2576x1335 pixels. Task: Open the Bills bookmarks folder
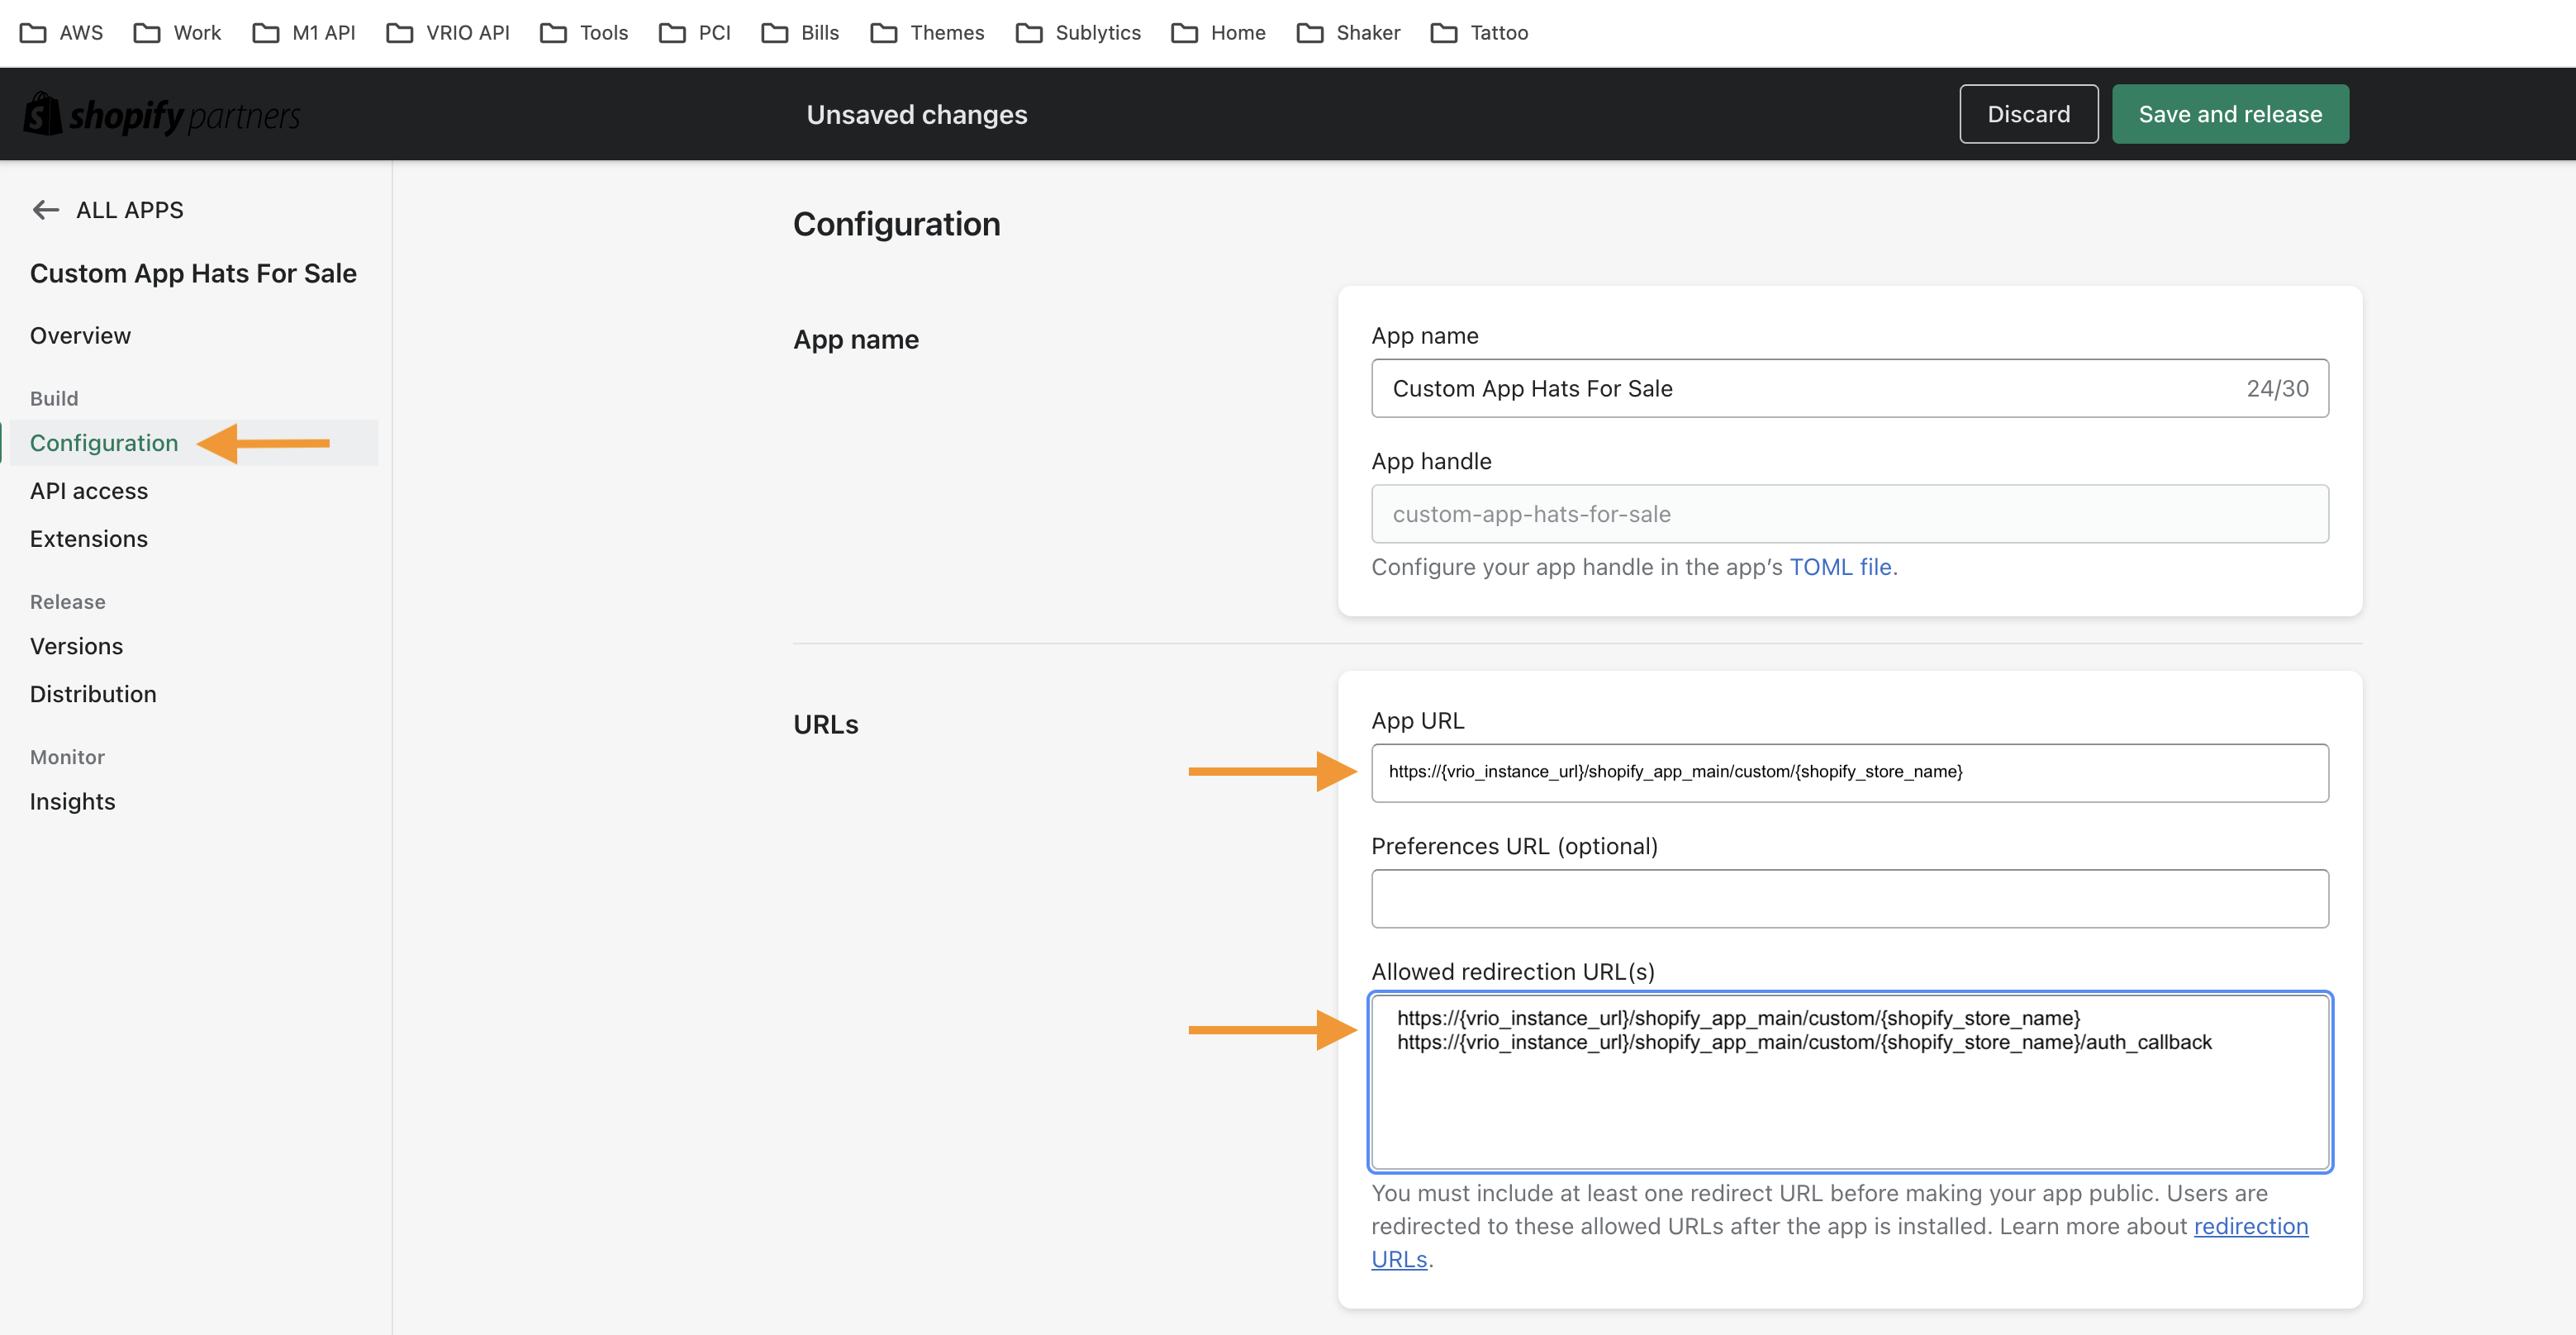click(x=800, y=33)
